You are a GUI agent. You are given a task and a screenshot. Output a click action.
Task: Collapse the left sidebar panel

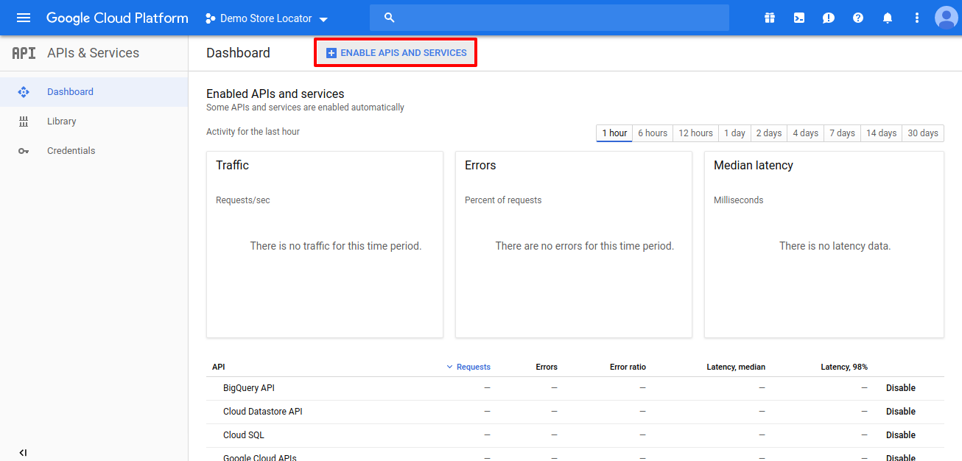pyautogui.click(x=23, y=452)
